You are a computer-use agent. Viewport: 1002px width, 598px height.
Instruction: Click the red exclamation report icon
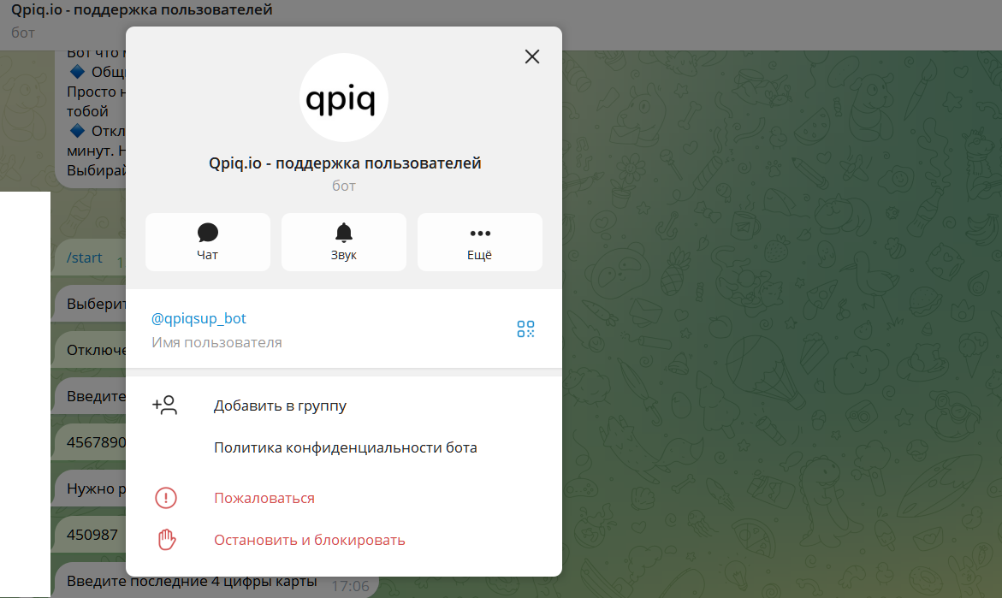pos(166,498)
